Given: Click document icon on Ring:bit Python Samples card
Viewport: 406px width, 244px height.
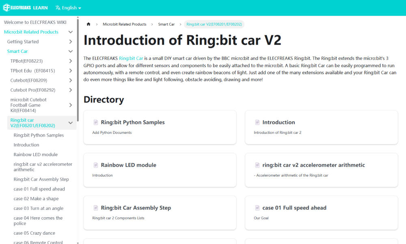Looking at the screenshot, I should [96, 122].
